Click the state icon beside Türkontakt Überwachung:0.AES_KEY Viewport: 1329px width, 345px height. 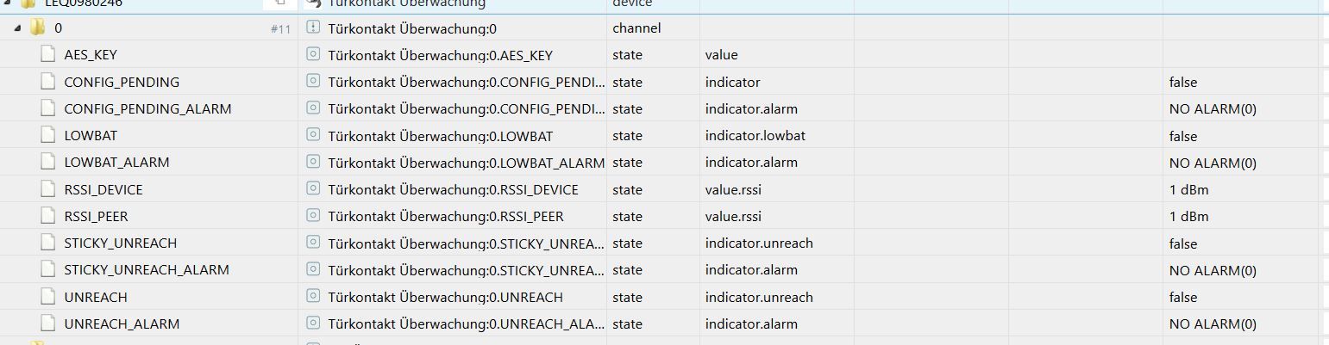313,55
